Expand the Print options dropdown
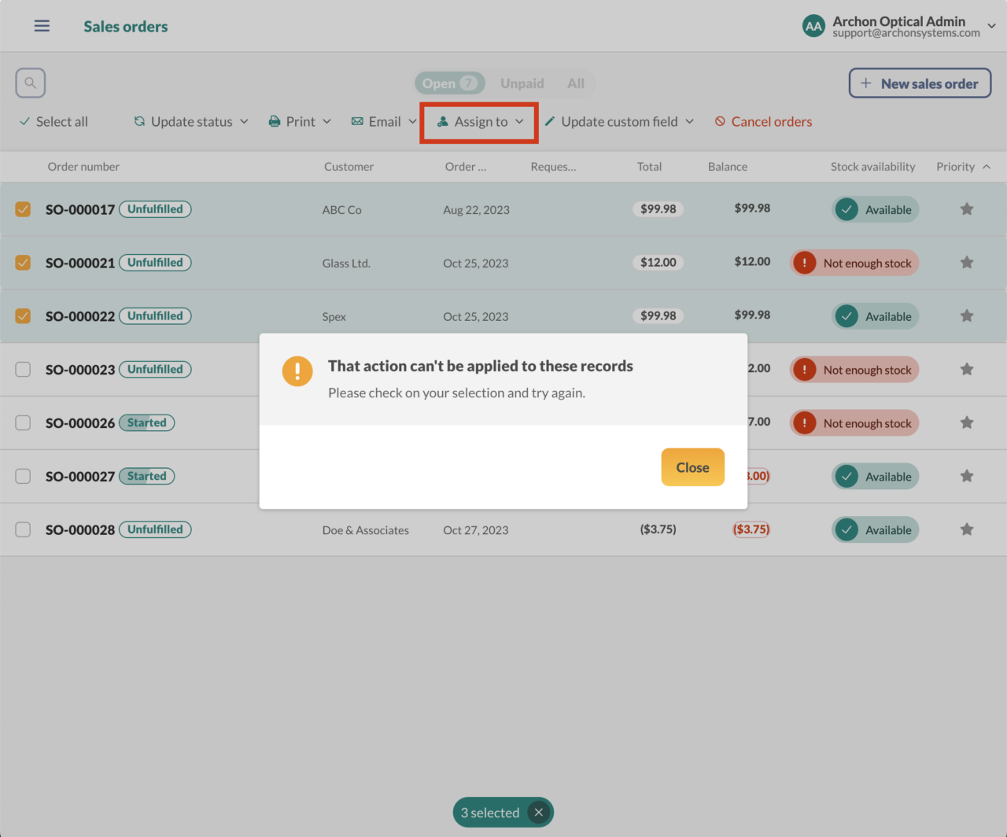The height and width of the screenshot is (837, 1007). (x=300, y=121)
